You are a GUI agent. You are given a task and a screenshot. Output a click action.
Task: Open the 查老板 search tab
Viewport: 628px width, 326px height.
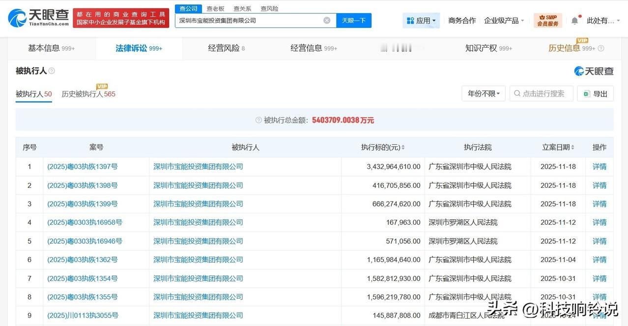coord(214,8)
